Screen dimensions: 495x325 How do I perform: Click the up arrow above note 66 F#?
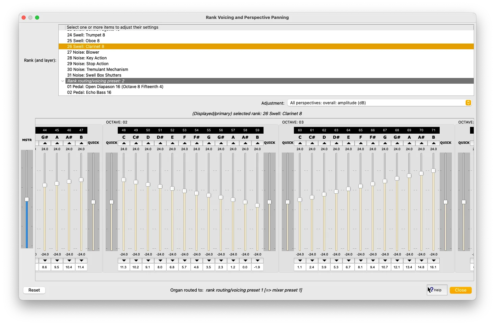[x=373, y=143]
